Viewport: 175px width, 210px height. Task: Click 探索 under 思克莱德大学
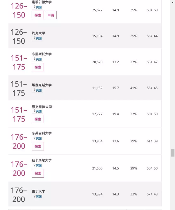pos(38,119)
